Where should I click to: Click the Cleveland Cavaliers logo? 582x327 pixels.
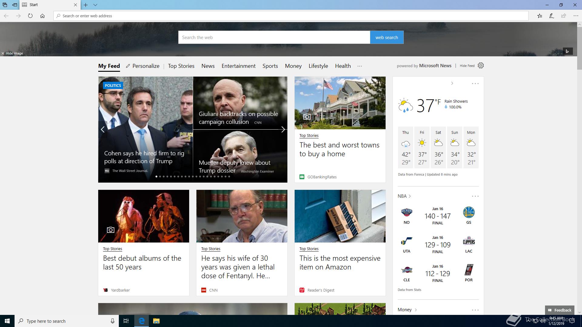pyautogui.click(x=406, y=270)
